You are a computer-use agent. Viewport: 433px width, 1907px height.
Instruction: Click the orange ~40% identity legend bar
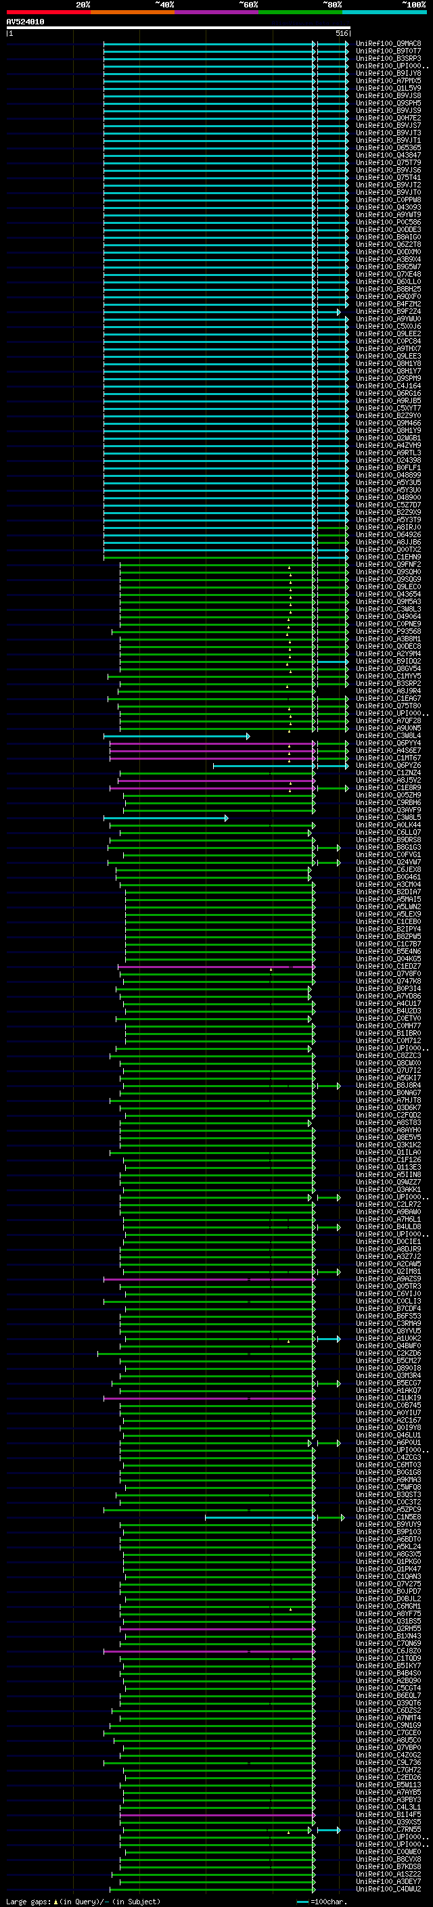pyautogui.click(x=133, y=13)
